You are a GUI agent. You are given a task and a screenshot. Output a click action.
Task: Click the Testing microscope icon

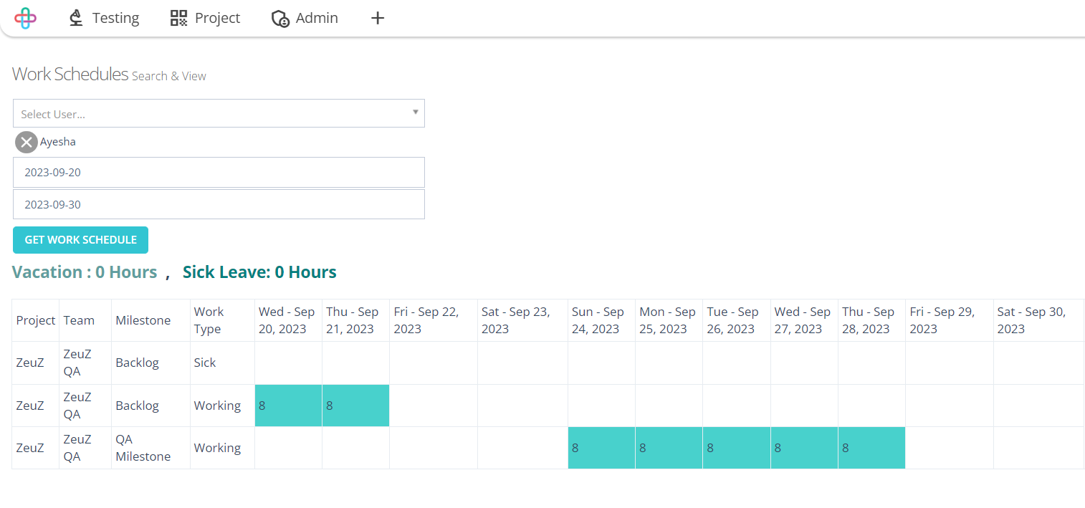76,18
